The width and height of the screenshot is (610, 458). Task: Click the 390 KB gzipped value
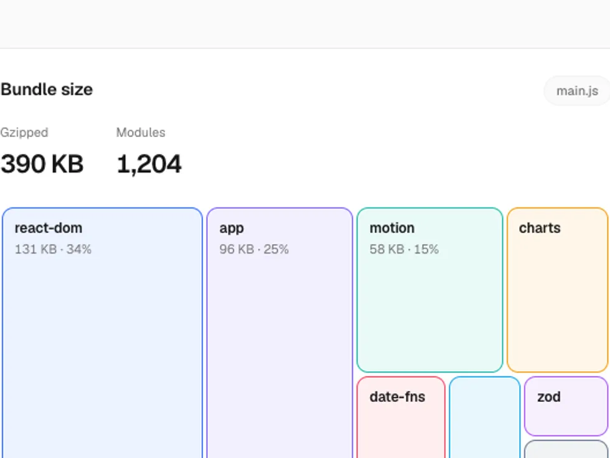pyautogui.click(x=42, y=164)
